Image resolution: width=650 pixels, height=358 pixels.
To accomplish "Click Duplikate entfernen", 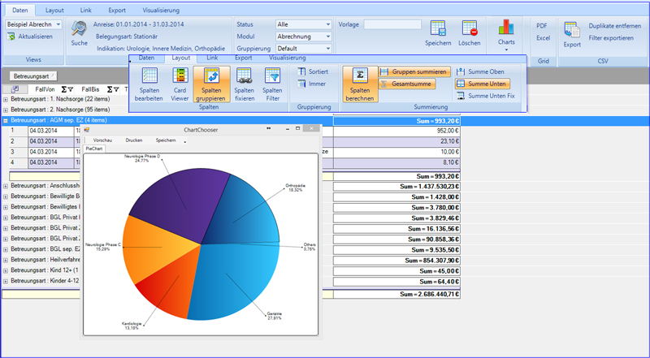I will click(x=615, y=26).
